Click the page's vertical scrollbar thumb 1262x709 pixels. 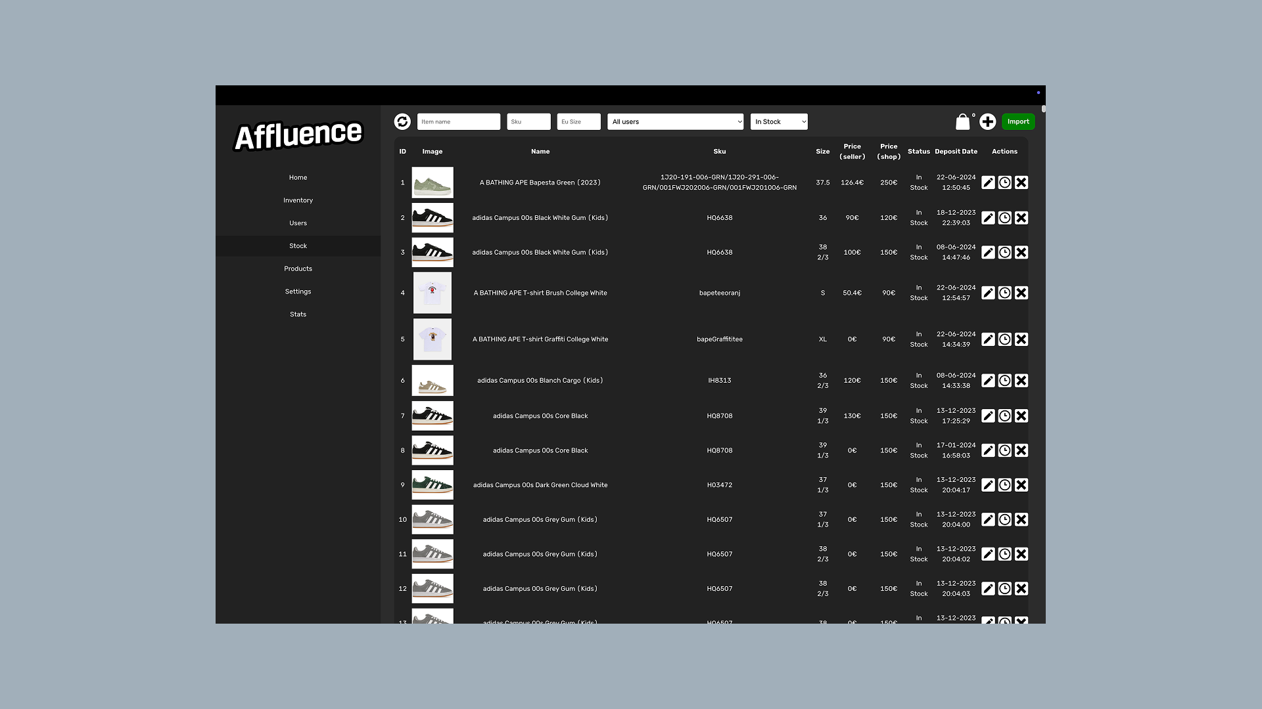(x=1043, y=109)
